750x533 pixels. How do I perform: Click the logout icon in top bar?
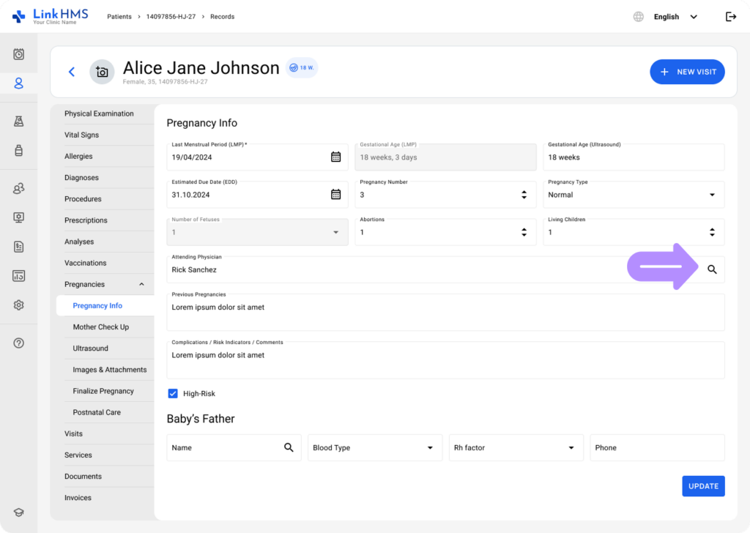[x=730, y=17]
